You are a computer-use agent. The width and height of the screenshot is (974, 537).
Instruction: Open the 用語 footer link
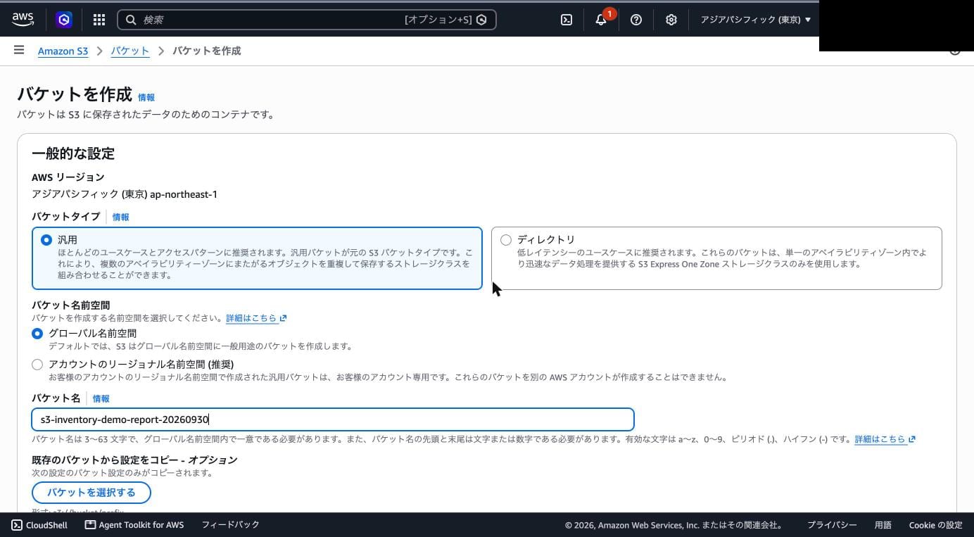tap(883, 525)
